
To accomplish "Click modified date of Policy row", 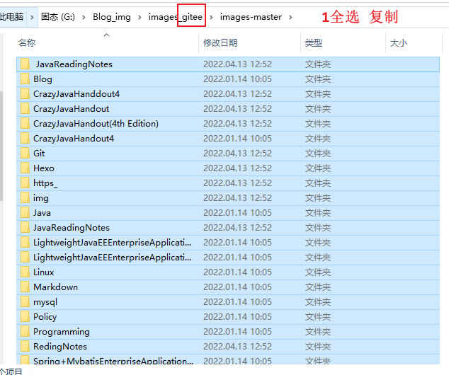I will pos(237,317).
